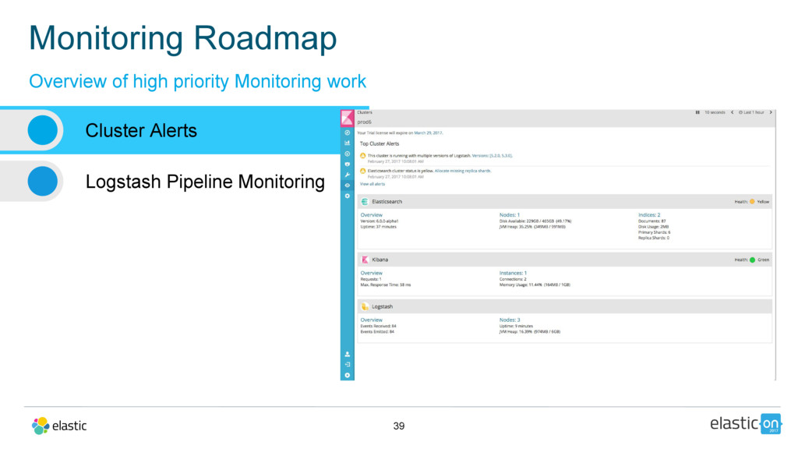Open Logstash Nodes: 3 link
This screenshot has height=449, width=798.
[510, 320]
